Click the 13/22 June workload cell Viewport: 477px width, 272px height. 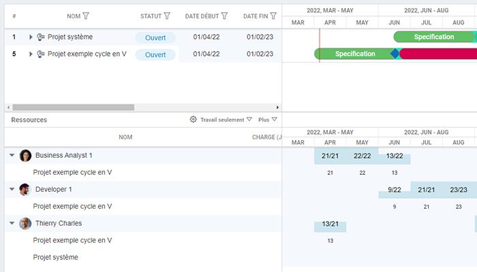(x=395, y=156)
